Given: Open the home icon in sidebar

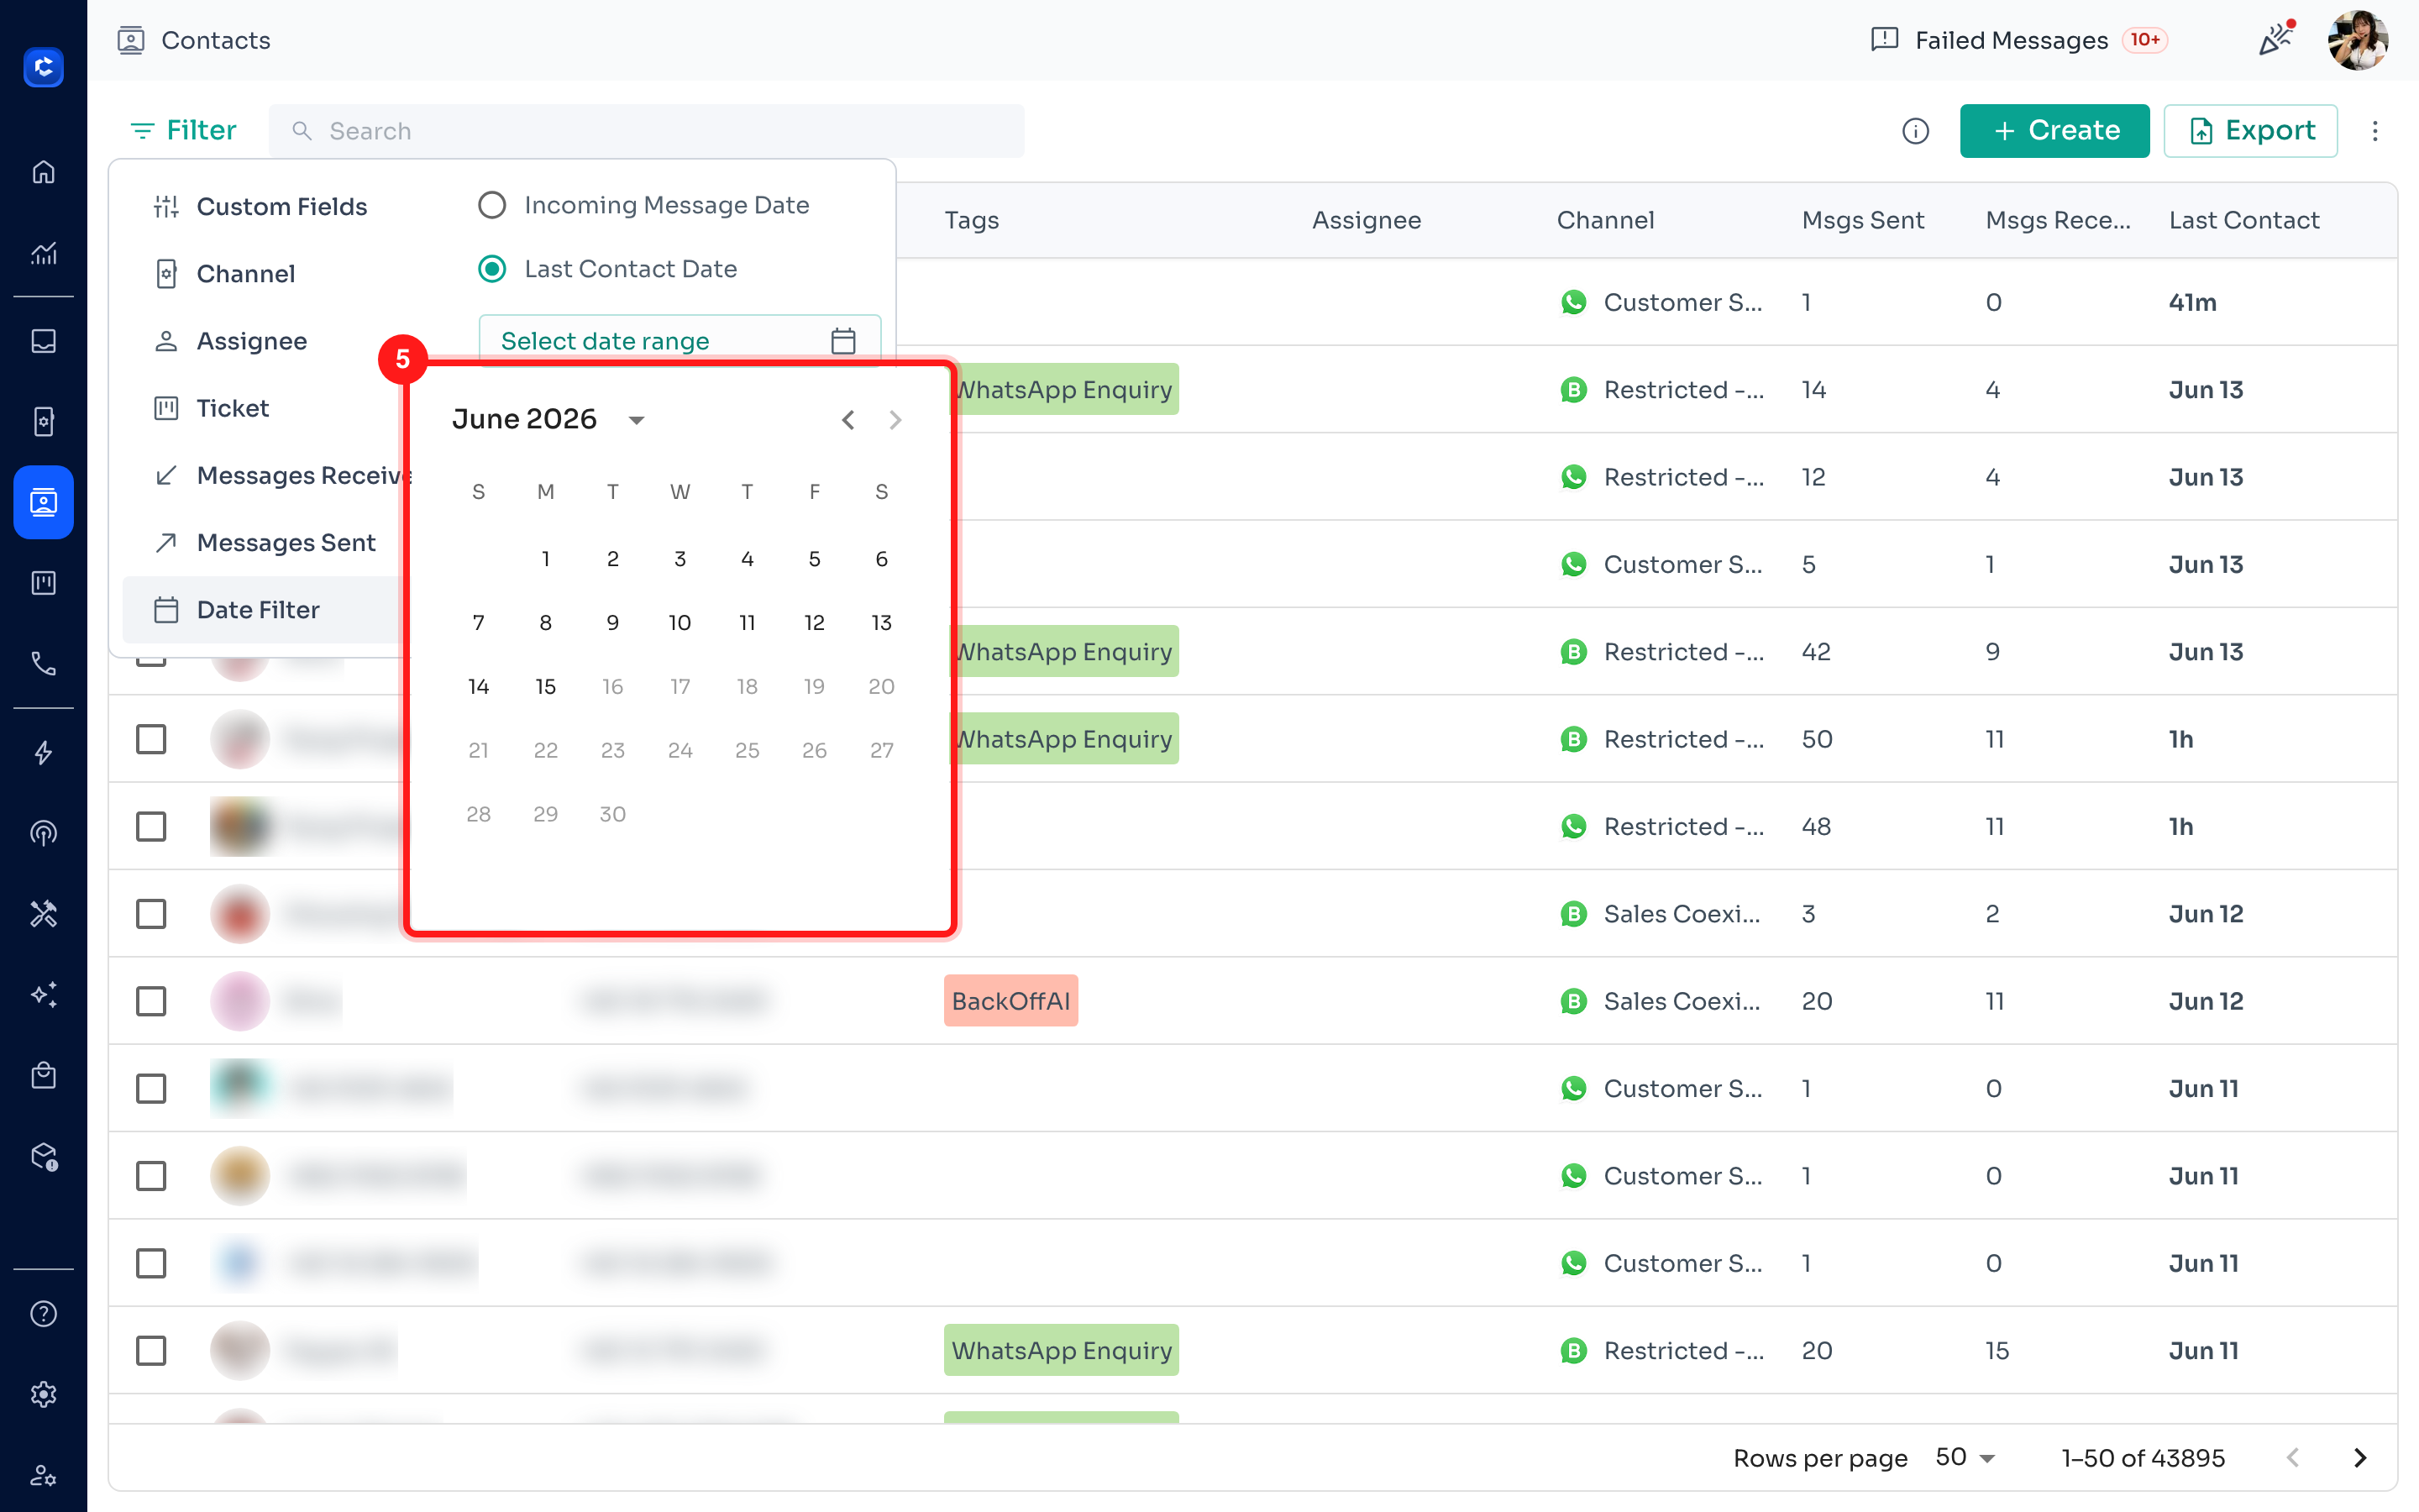Looking at the screenshot, I should pyautogui.click(x=43, y=172).
